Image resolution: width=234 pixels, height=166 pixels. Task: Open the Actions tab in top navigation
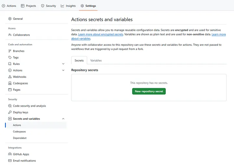click(x=9, y=6)
